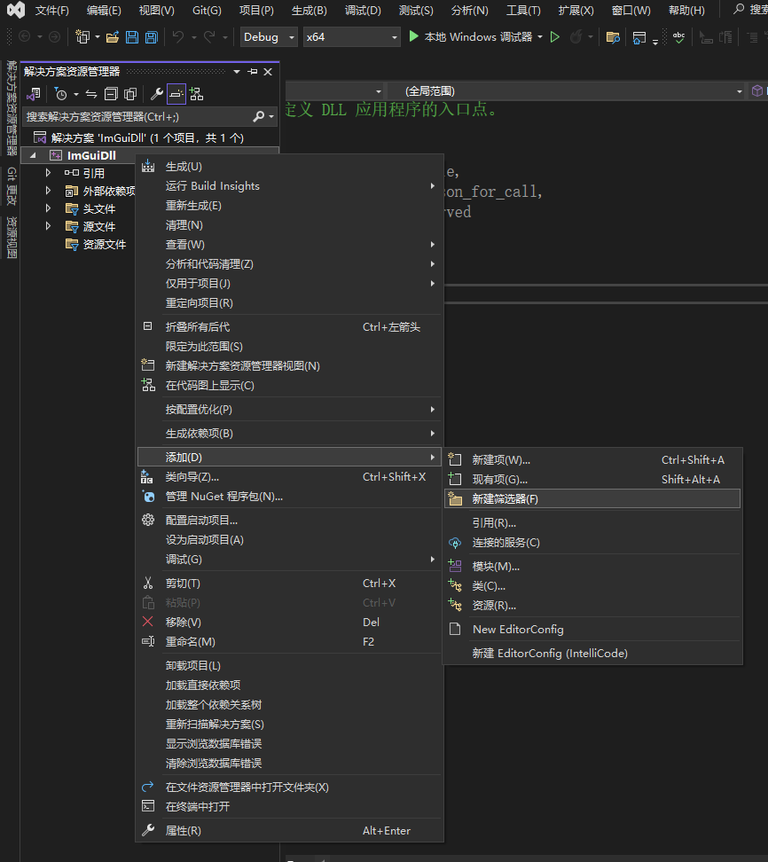Click the purple cube icon in navigation bar
Viewport: 768px width, 862px height.
pos(757,90)
